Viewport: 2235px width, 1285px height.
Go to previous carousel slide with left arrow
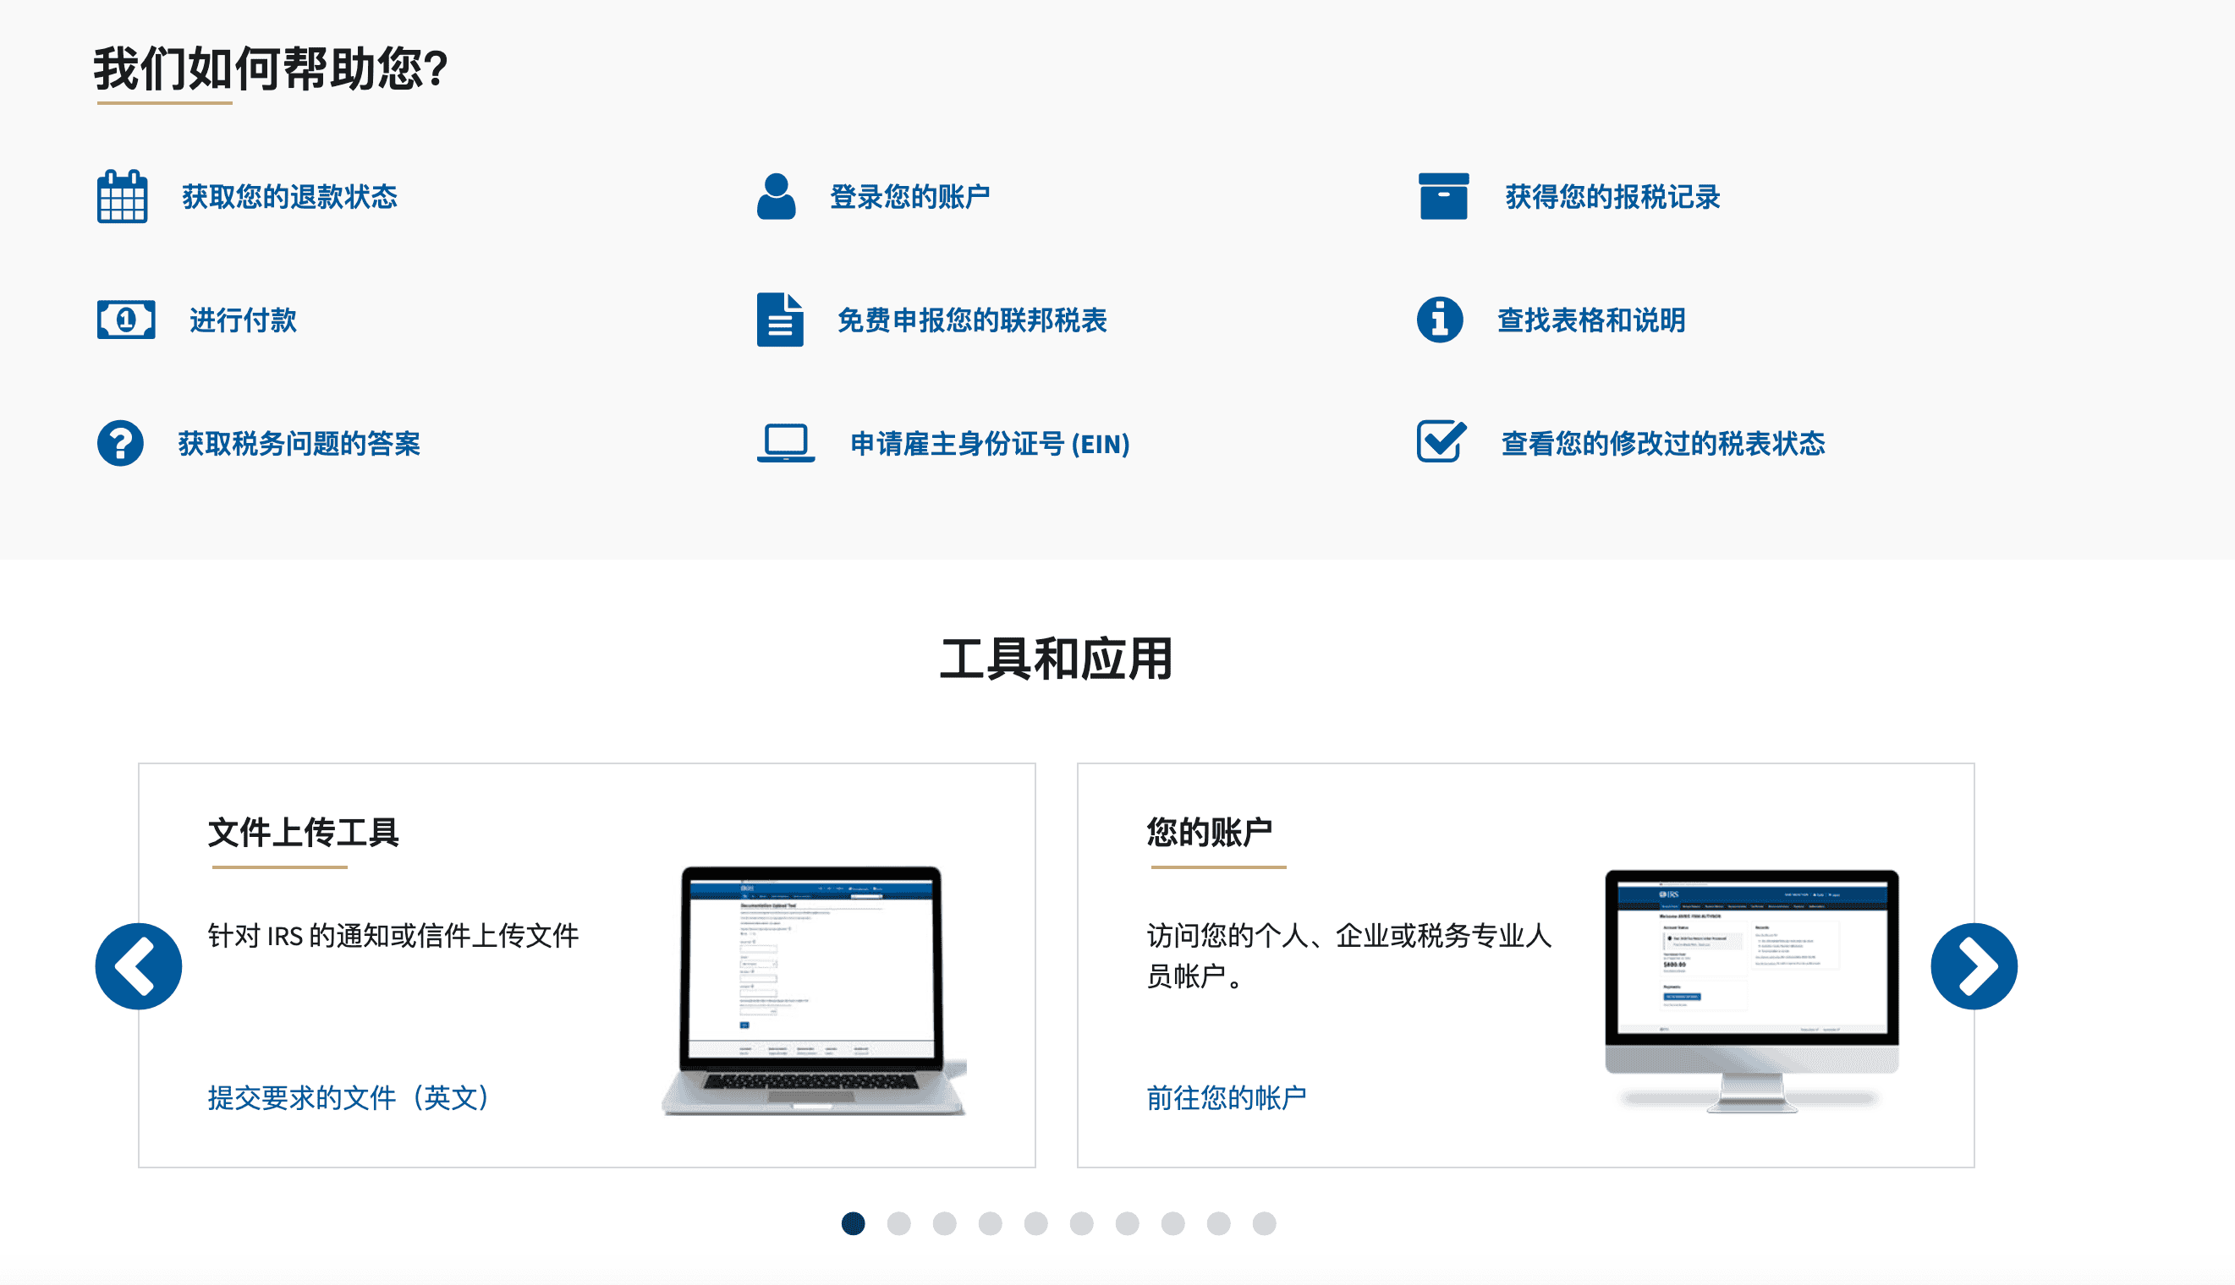[x=139, y=966]
